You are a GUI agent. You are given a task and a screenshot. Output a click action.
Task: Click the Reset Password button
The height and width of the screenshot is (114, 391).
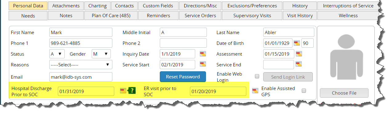point(183,77)
